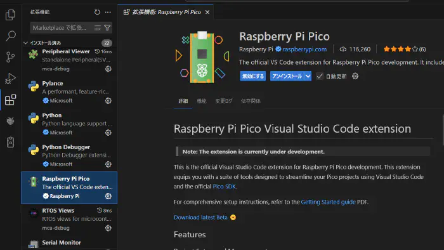Select Python Debugger in list
This screenshot has width=444, height=250.
(x=69, y=155)
